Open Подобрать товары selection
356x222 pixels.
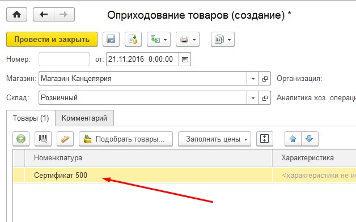[x=126, y=139]
